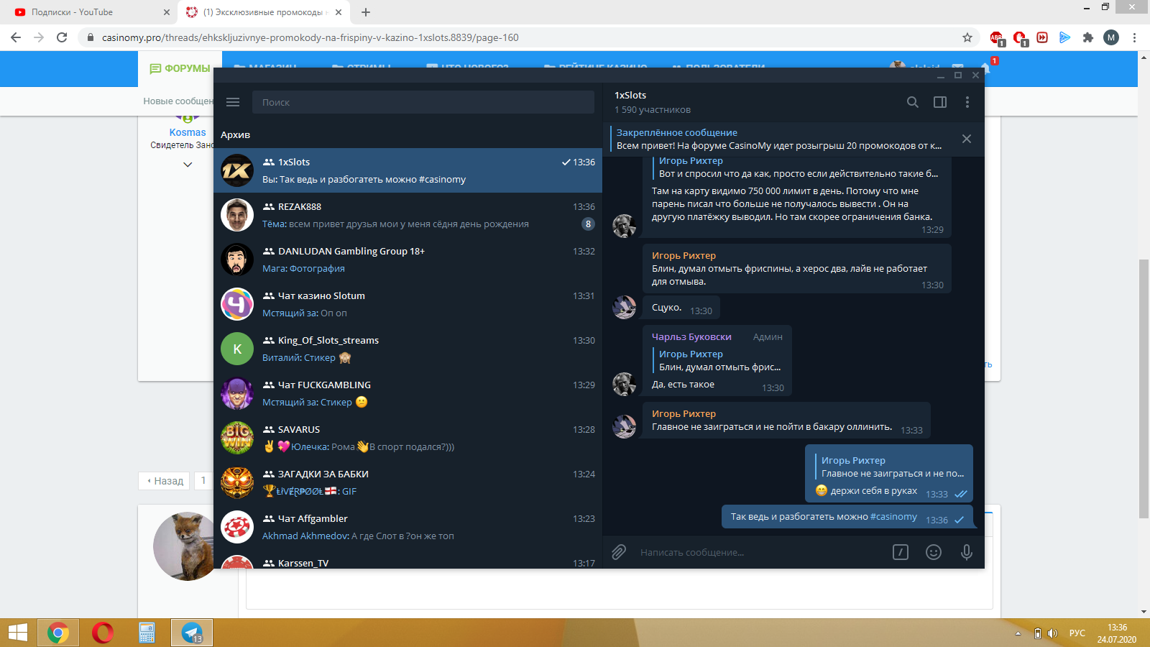This screenshot has height=647, width=1150.
Task: Click the '1 590 участников' member count text
Action: click(653, 109)
